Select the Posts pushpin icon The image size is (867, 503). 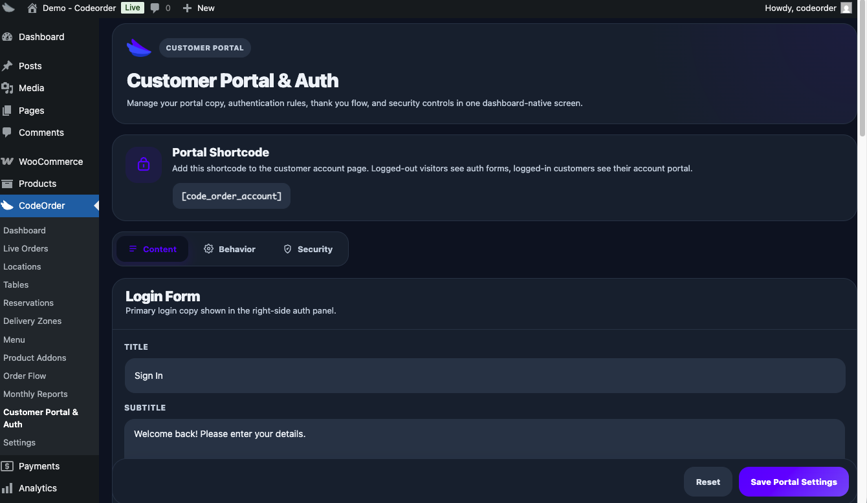tap(10, 65)
